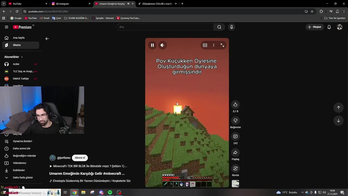Click the address bar URL
Viewport: 348px width, 196px height.
48,11
